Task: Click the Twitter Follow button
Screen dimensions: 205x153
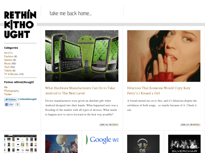Action: click(10, 99)
